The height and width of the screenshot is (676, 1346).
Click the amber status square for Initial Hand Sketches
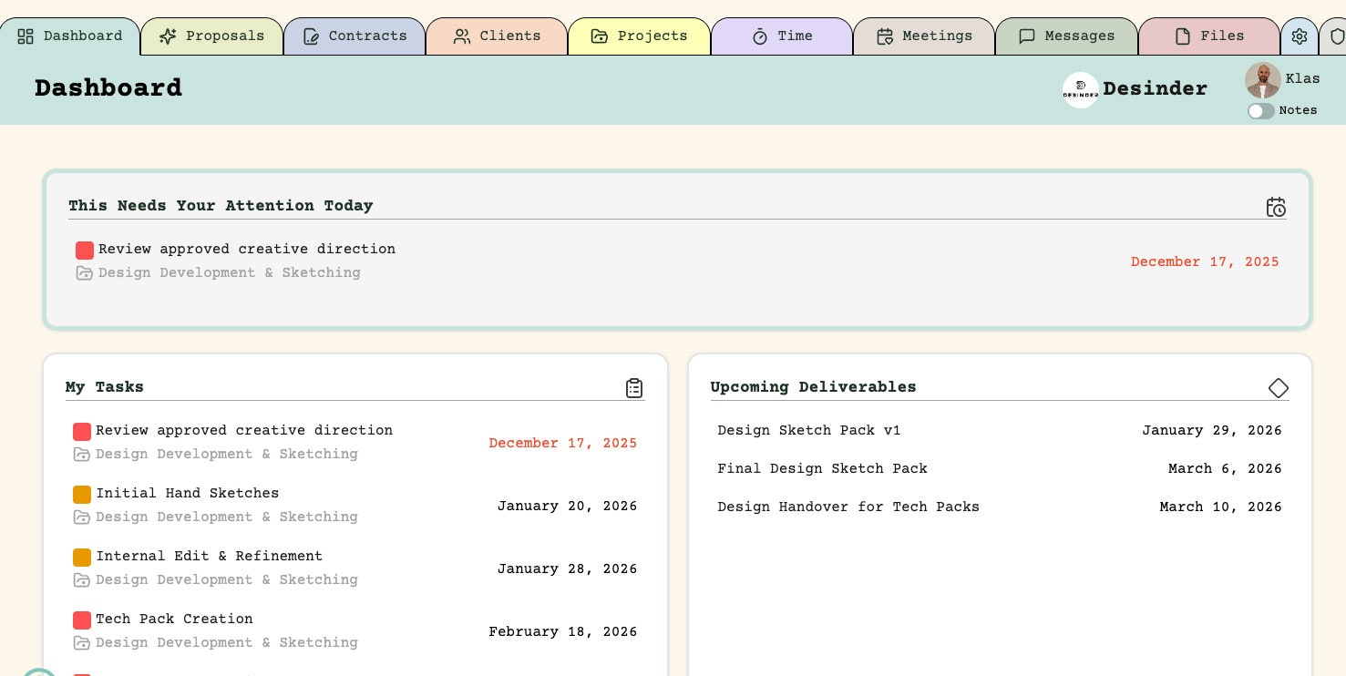pyautogui.click(x=82, y=495)
